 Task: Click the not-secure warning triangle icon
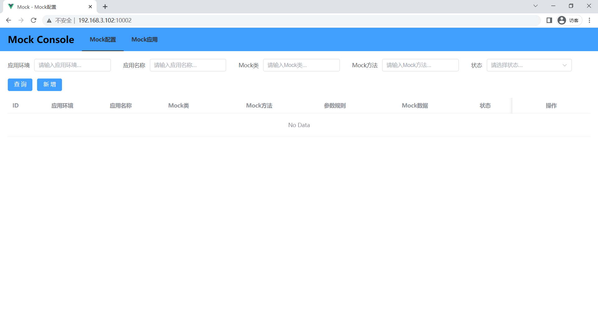point(49,21)
